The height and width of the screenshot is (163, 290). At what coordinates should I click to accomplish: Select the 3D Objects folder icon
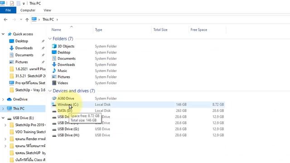(54, 46)
